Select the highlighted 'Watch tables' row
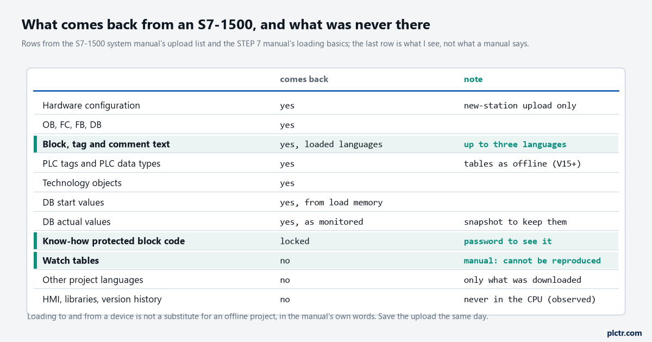 [x=326, y=261]
